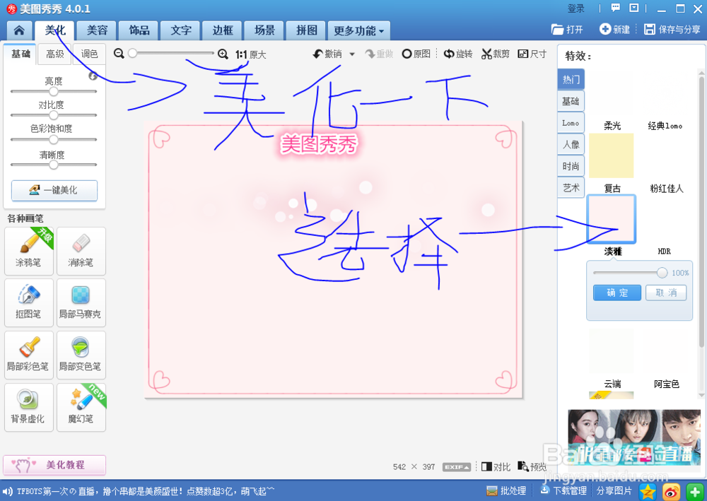707x501 pixels.
Task: Select the 热门 effects category
Action: tap(571, 80)
